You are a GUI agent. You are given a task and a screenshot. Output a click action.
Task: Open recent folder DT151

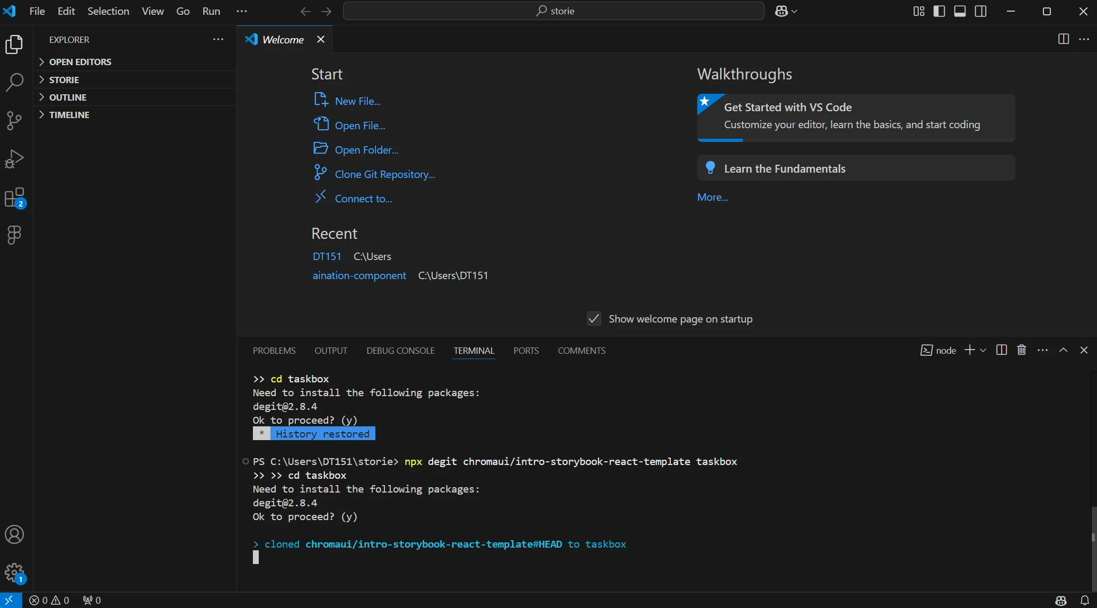(x=327, y=256)
